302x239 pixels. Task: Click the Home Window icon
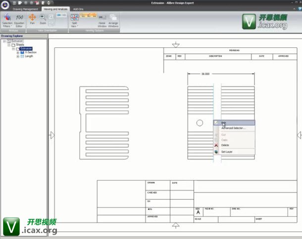(x=102, y=20)
